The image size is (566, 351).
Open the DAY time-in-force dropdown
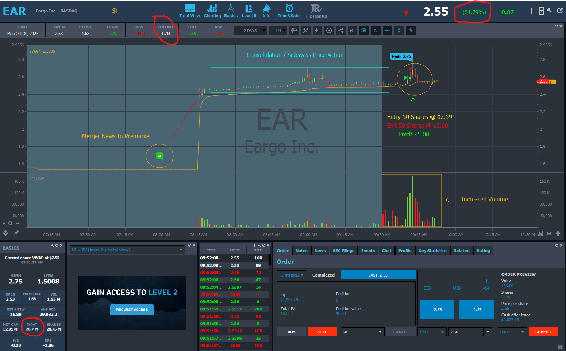(512, 332)
